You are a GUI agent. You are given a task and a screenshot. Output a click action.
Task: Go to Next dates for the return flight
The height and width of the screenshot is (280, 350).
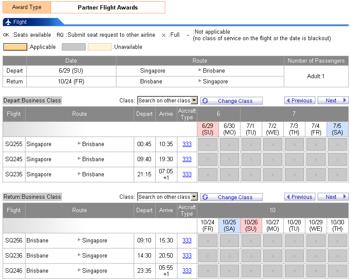click(333, 197)
